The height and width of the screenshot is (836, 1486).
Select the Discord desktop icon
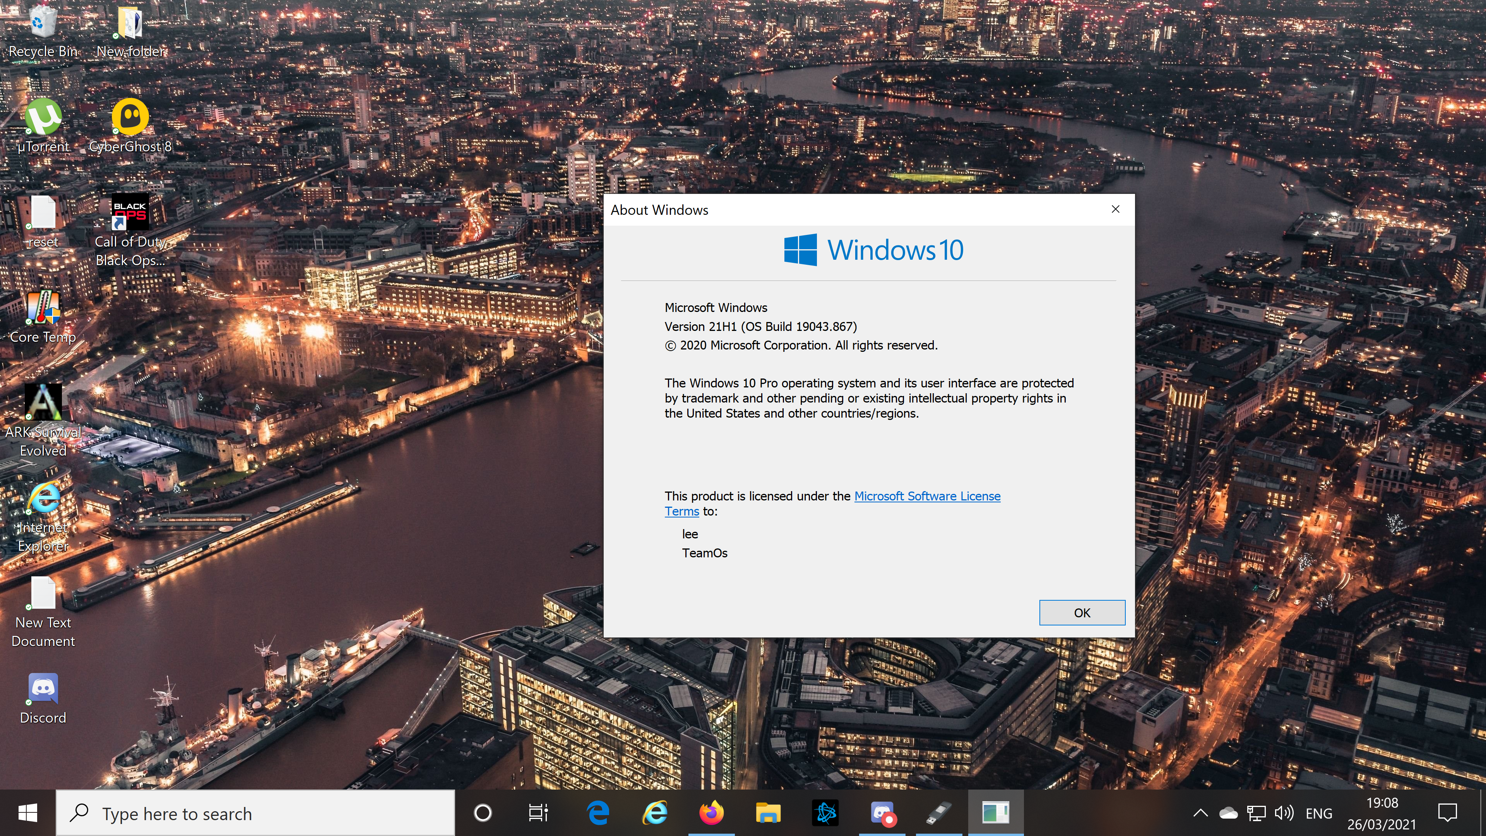coord(43,699)
